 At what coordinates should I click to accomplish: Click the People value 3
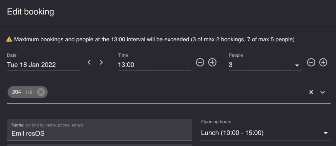click(x=231, y=65)
